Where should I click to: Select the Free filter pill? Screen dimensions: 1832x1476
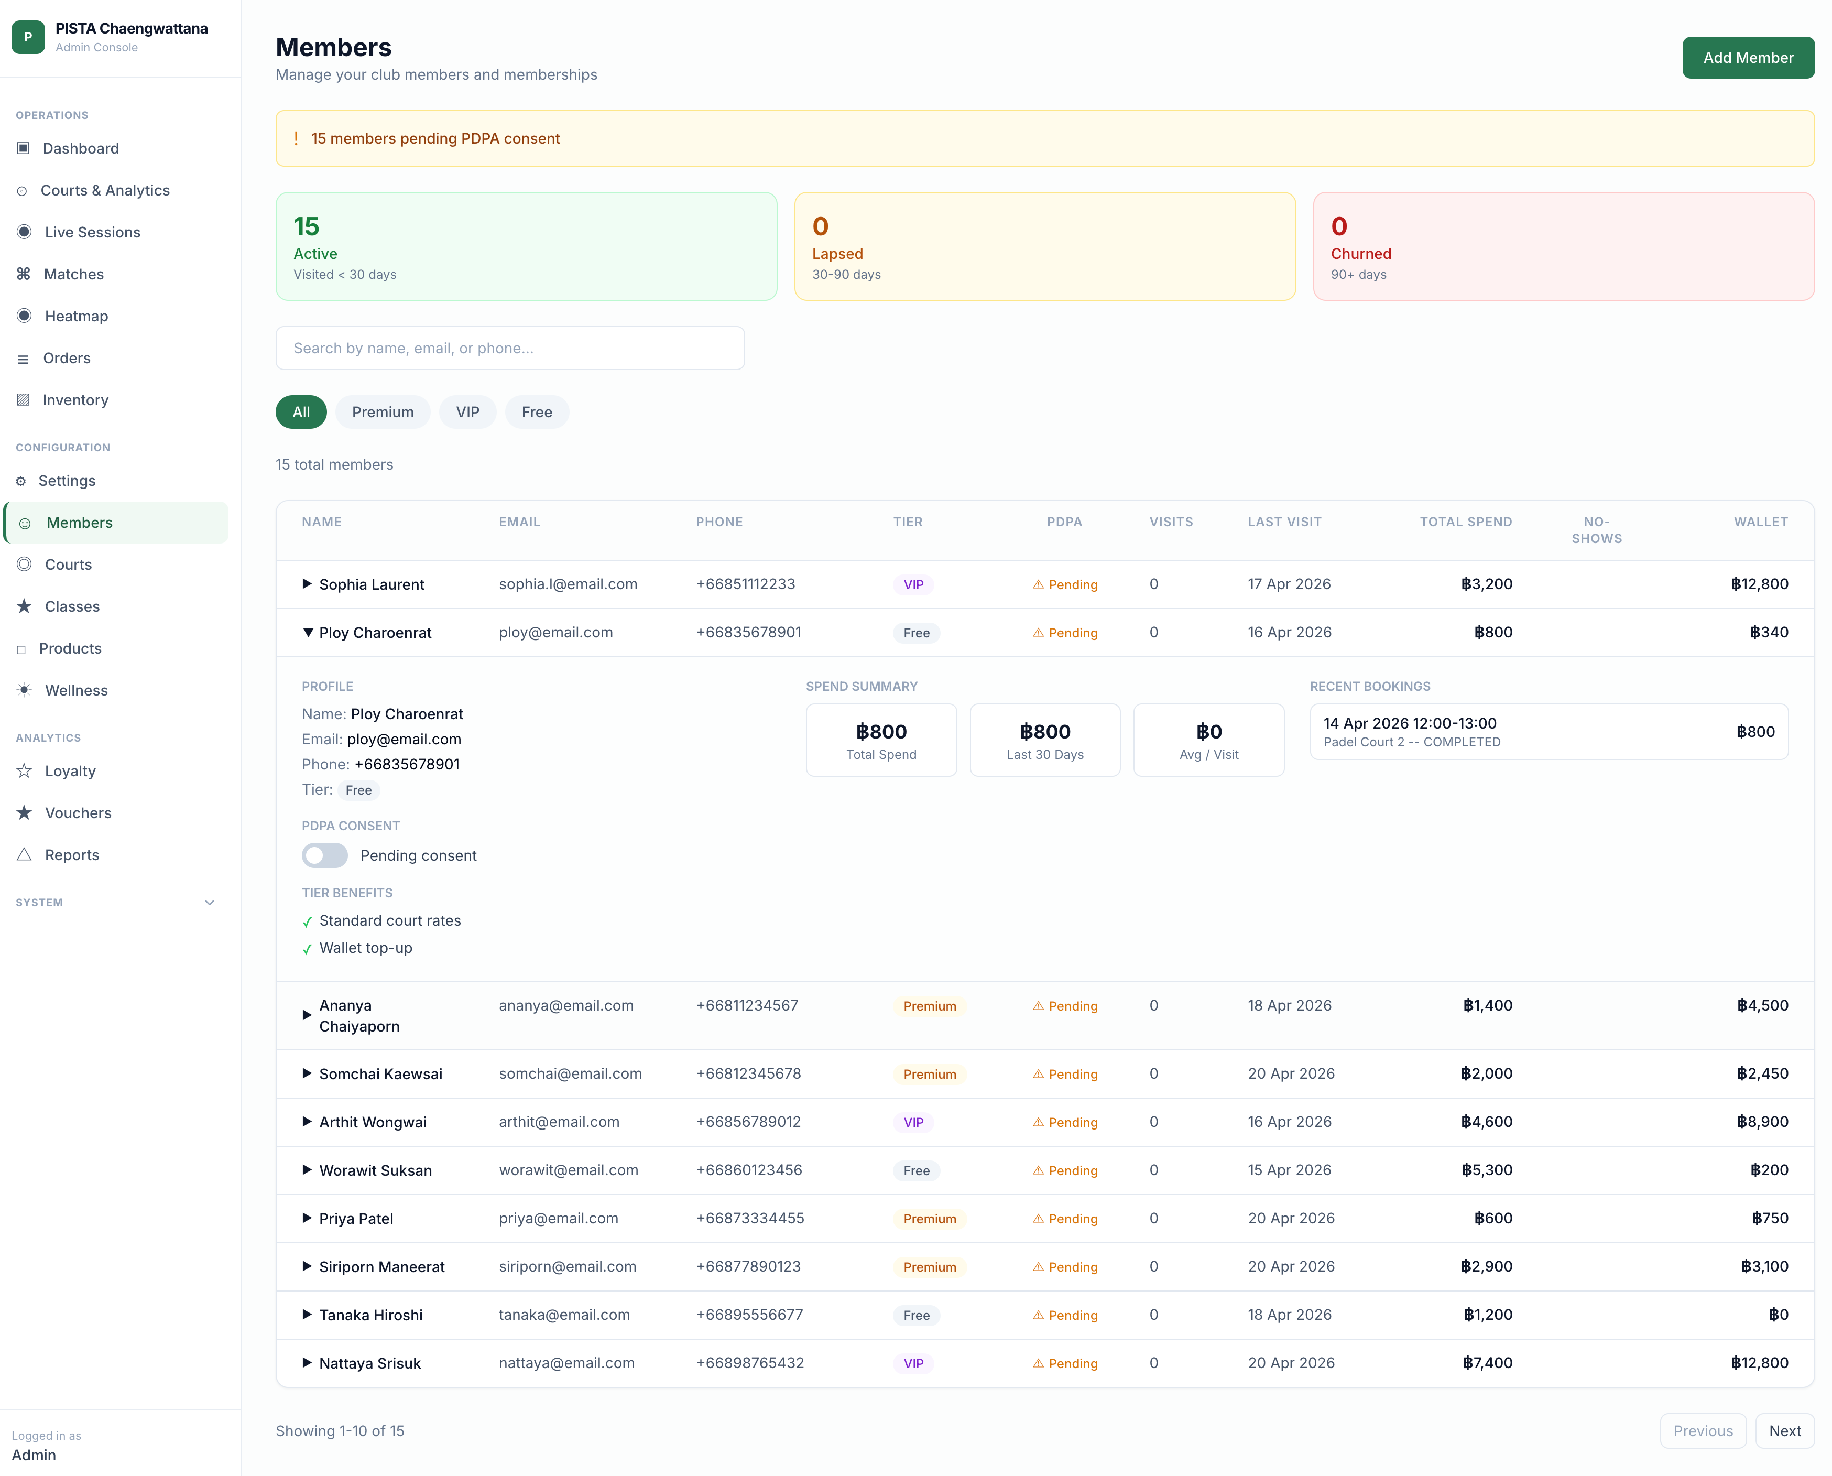point(537,413)
